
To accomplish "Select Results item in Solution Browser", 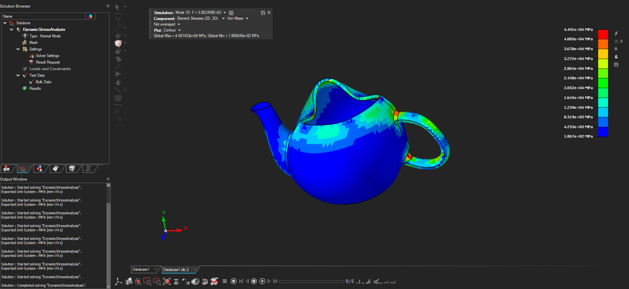I will (x=35, y=88).
